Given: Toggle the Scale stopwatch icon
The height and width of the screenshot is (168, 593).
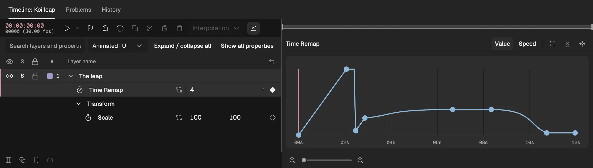Looking at the screenshot, I should point(88,117).
